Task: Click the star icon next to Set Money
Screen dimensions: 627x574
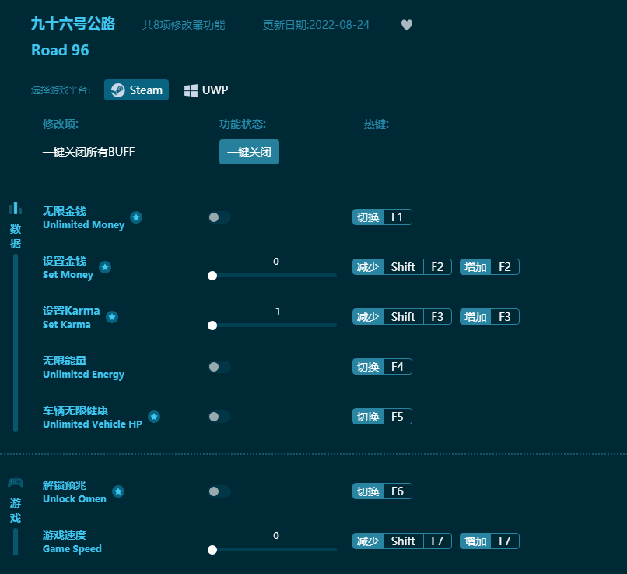Action: tap(105, 267)
